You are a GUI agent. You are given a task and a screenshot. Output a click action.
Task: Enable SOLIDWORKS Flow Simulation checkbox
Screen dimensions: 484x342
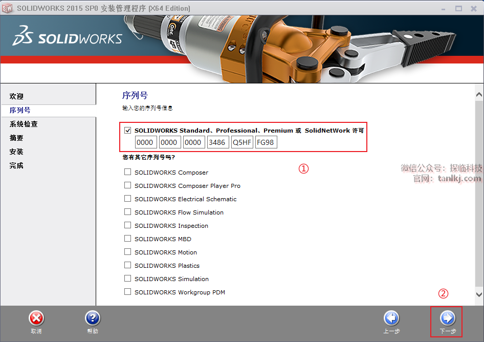pos(127,211)
